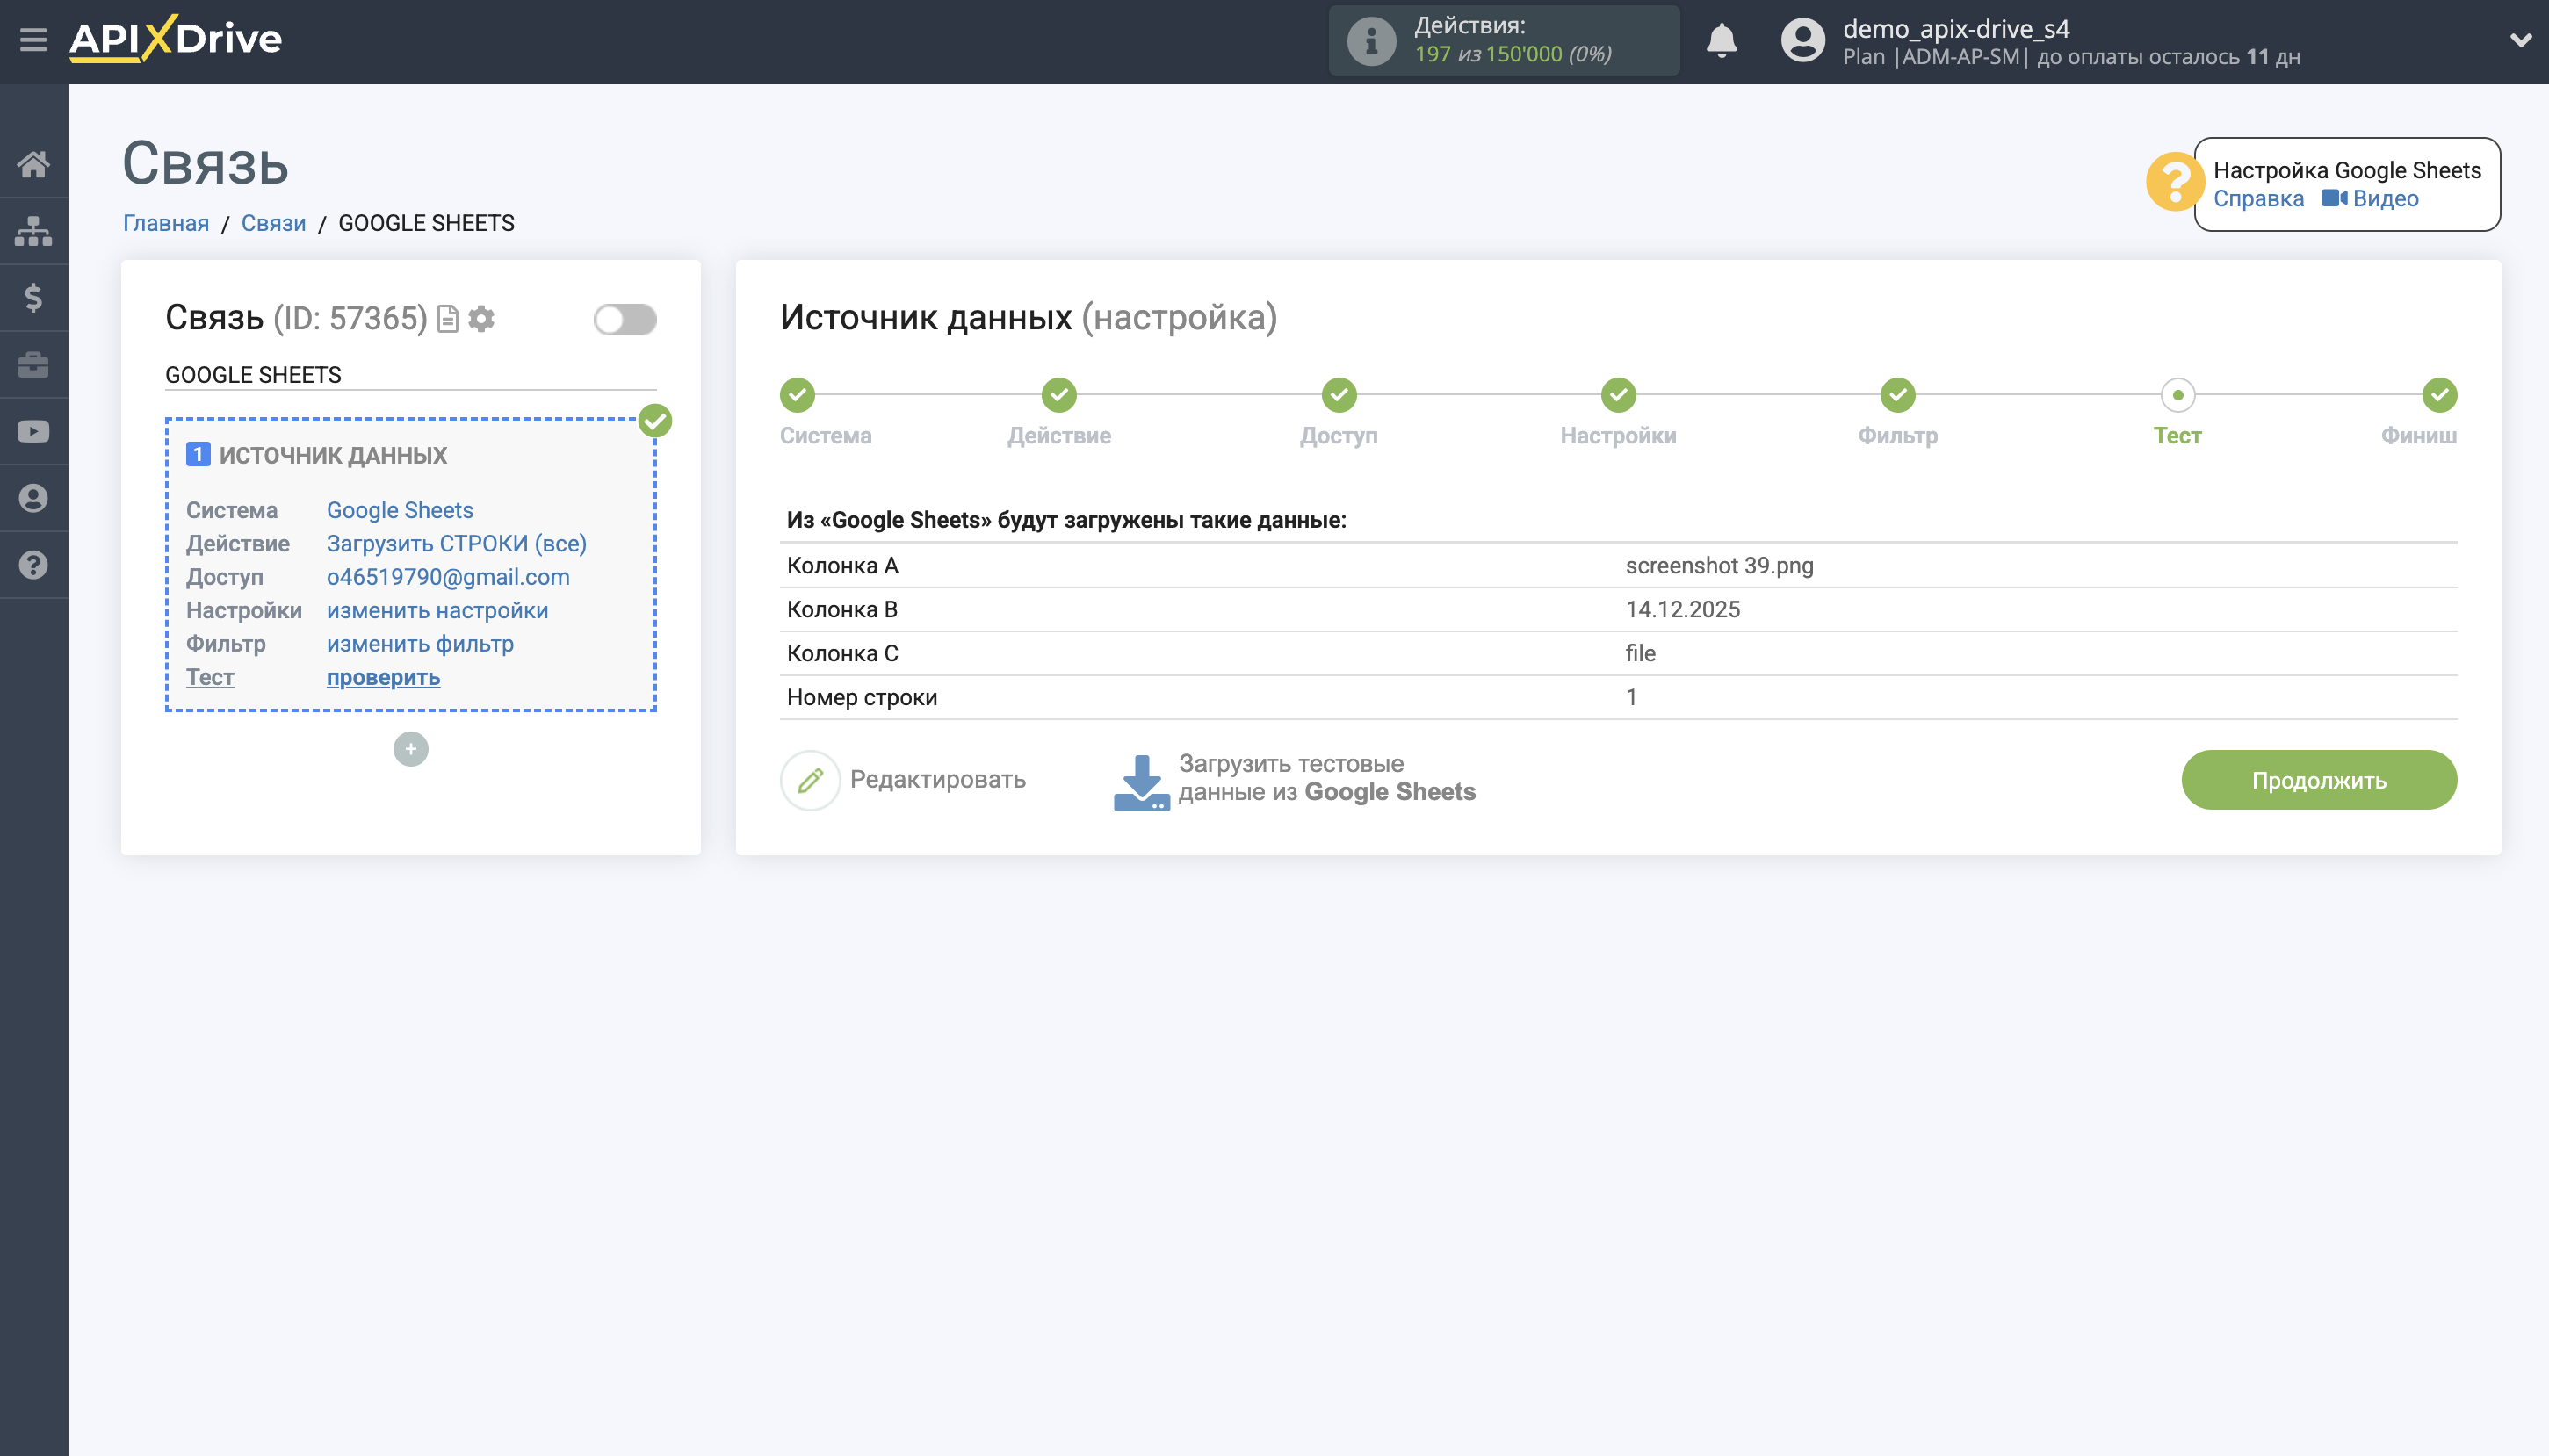
Task: Expand the account dropdown at top right
Action: pyautogui.click(x=2521, y=40)
